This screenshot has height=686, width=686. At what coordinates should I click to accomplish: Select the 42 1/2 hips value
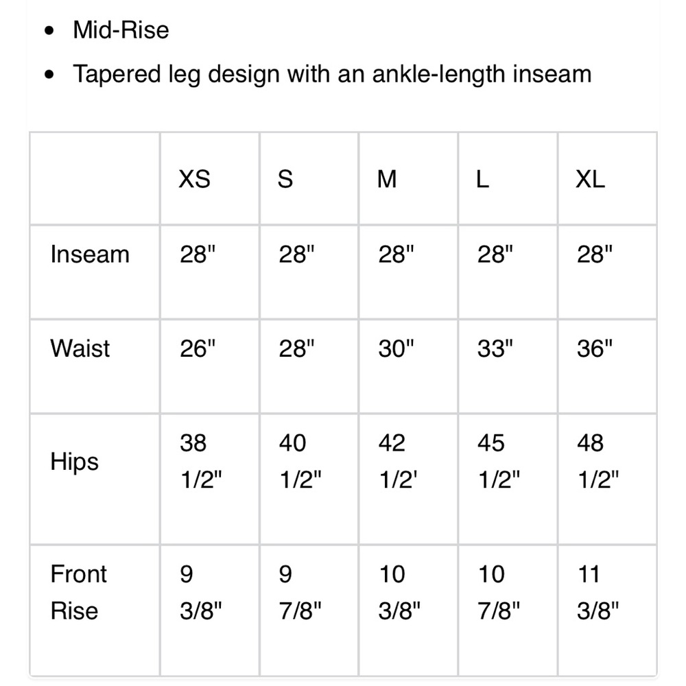tap(398, 461)
